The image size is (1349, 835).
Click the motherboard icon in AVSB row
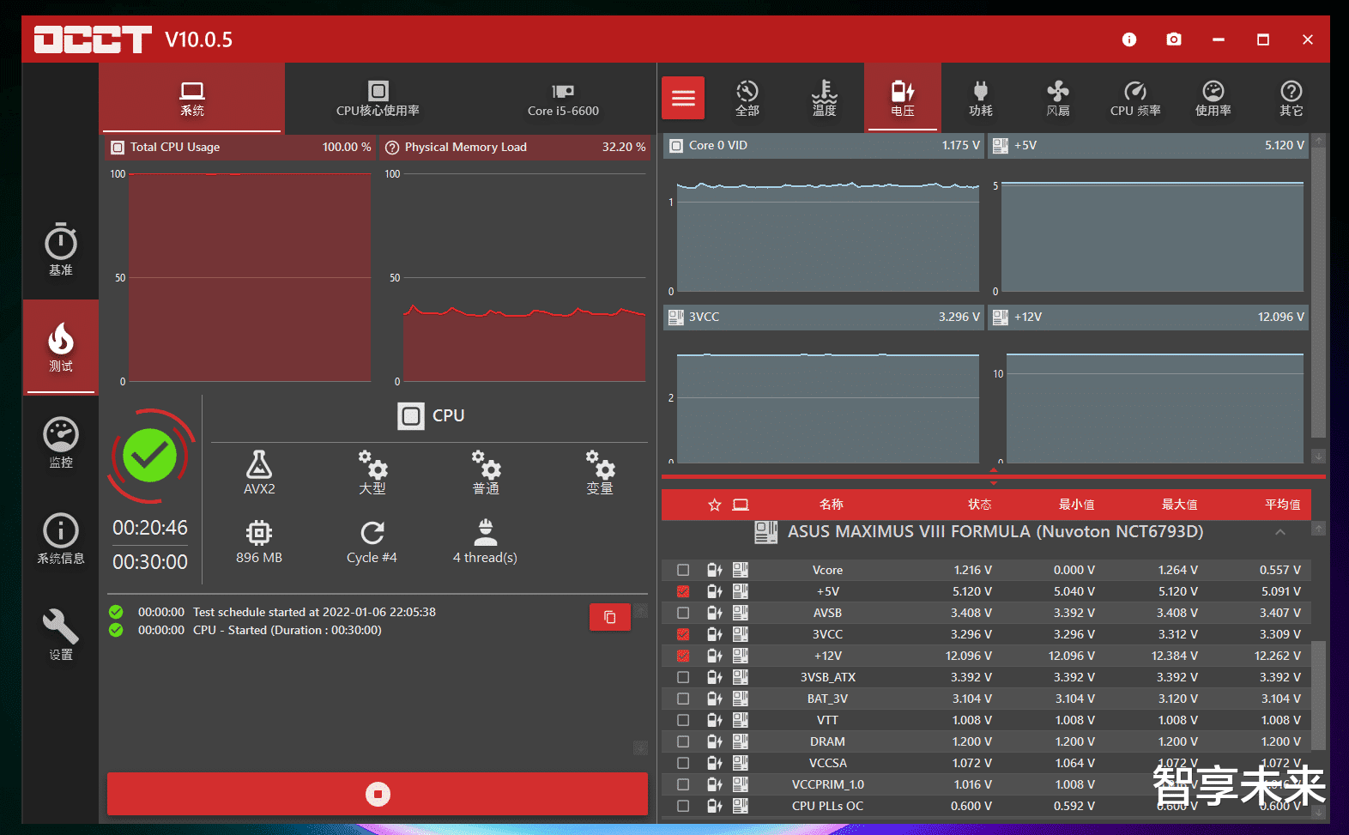(741, 613)
